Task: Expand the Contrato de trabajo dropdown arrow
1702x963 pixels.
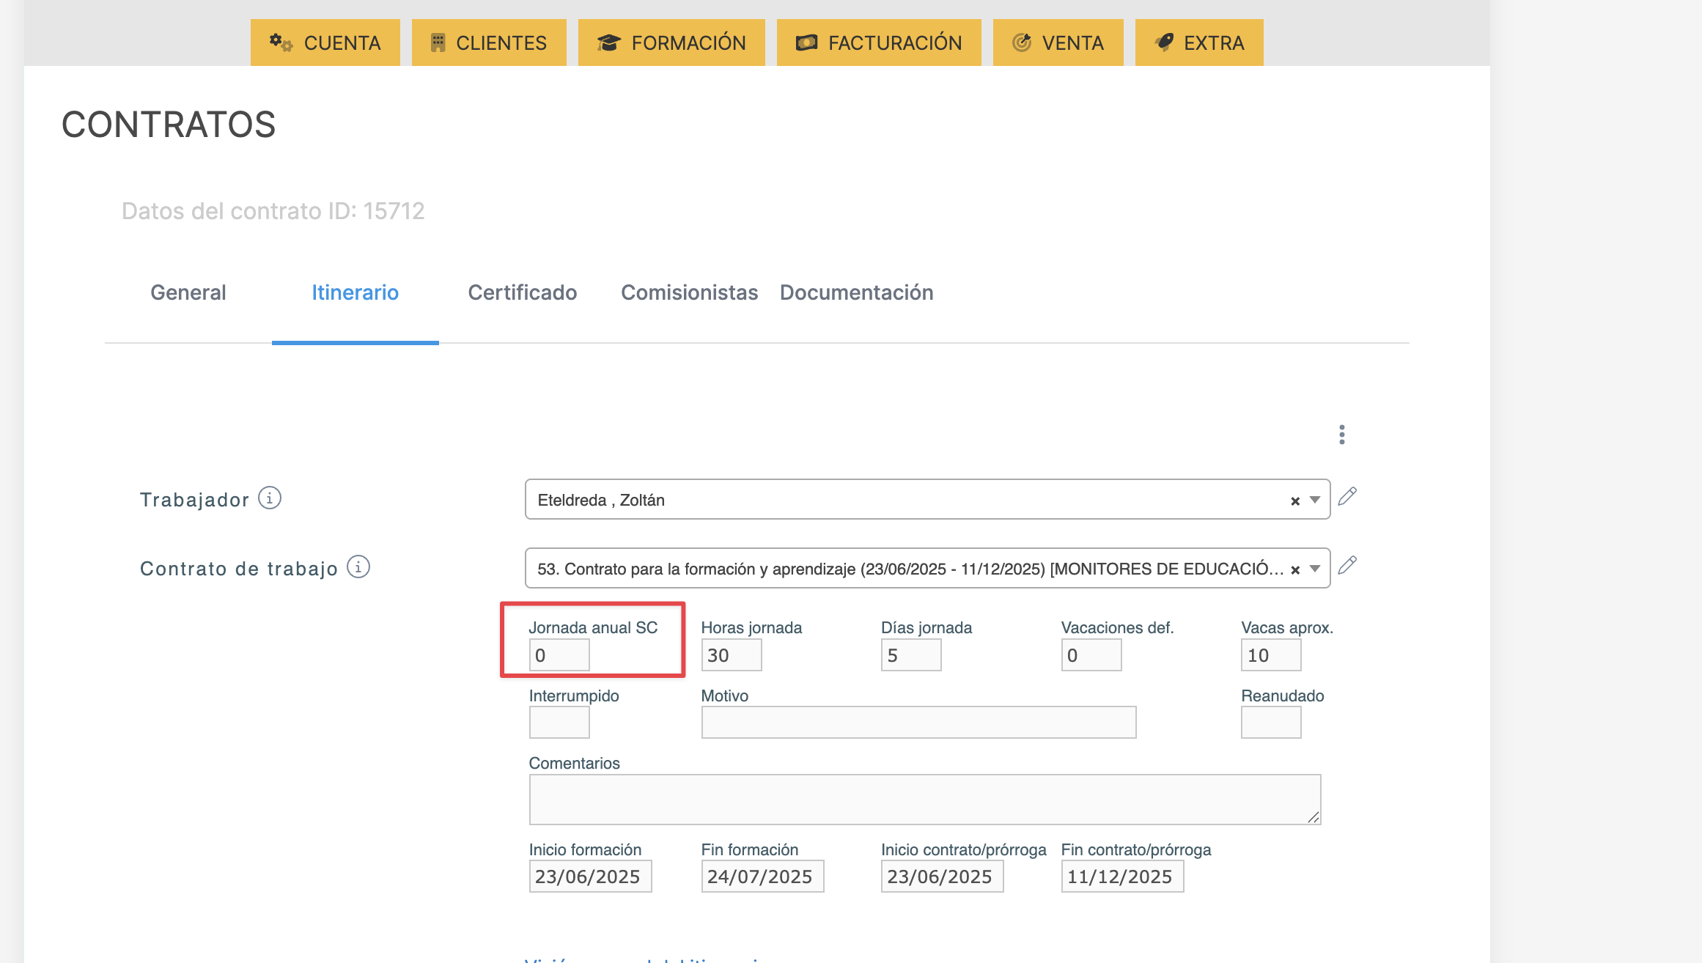Action: 1315,569
